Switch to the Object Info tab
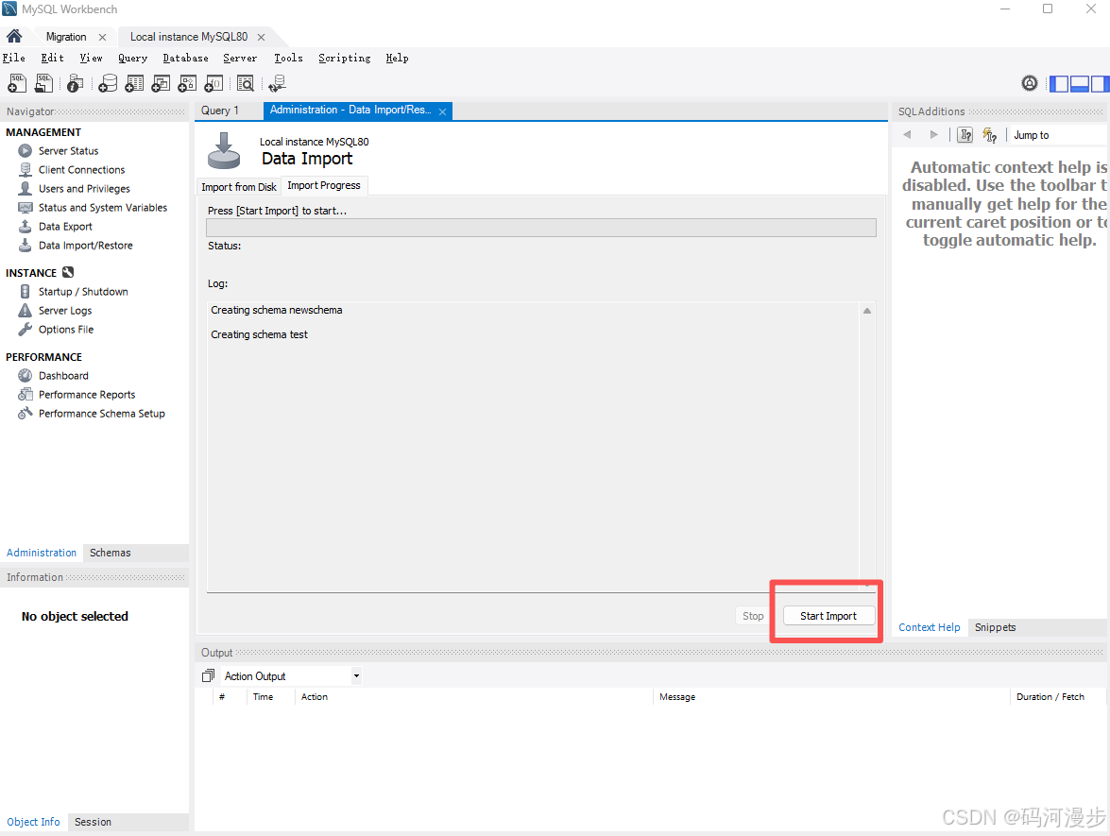Viewport: 1110px width, 836px height. click(x=33, y=822)
